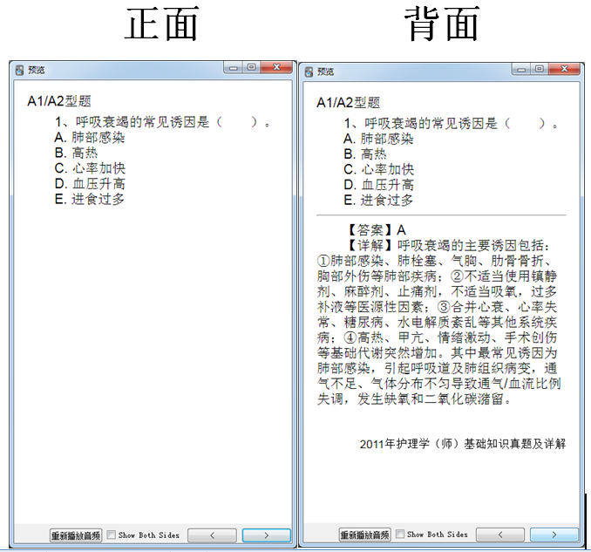Screen dimensions: 591x552
Task: Click the left preview window title icon
Action: [19, 70]
